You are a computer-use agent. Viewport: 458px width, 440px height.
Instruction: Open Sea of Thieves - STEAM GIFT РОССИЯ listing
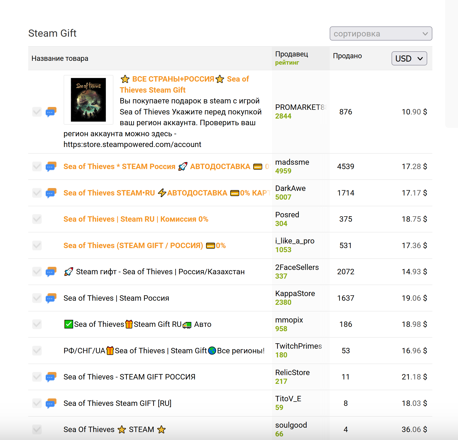(x=130, y=377)
